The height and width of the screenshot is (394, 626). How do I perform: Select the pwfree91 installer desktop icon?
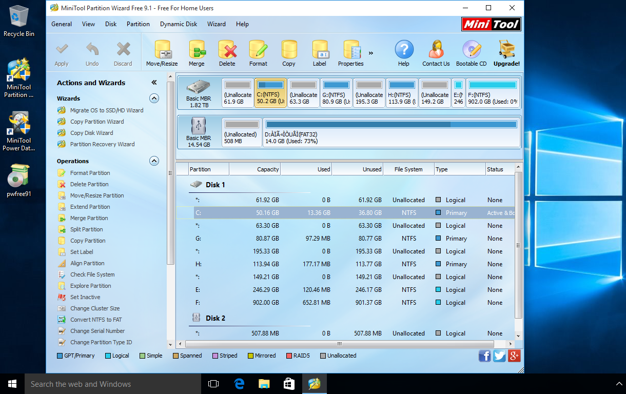pyautogui.click(x=19, y=181)
